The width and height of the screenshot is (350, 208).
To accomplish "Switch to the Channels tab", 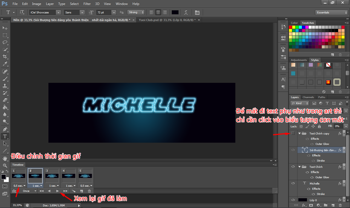I will [308, 97].
